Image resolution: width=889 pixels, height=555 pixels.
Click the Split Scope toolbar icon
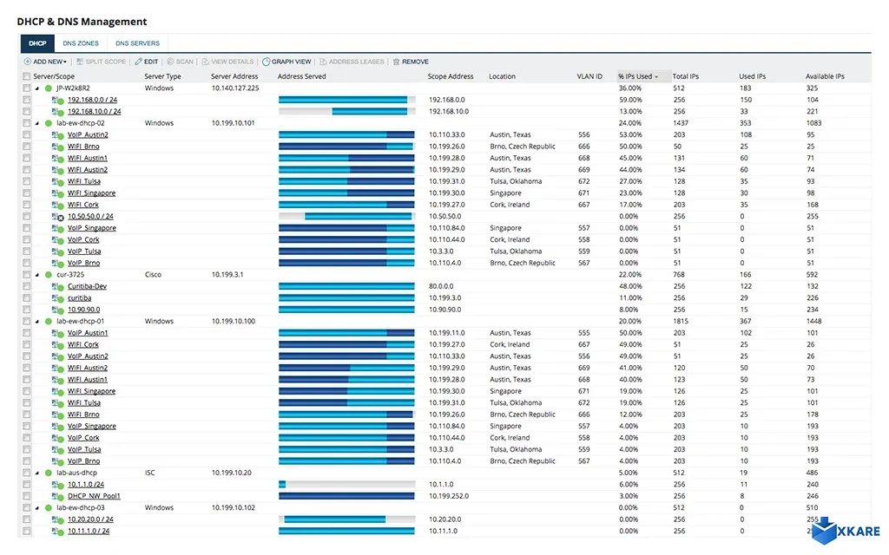[80, 62]
